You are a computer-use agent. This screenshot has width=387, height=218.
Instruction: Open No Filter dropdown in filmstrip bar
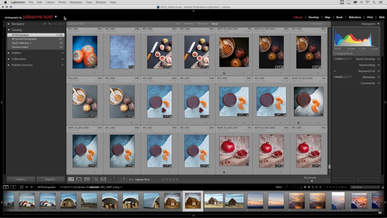[365, 187]
